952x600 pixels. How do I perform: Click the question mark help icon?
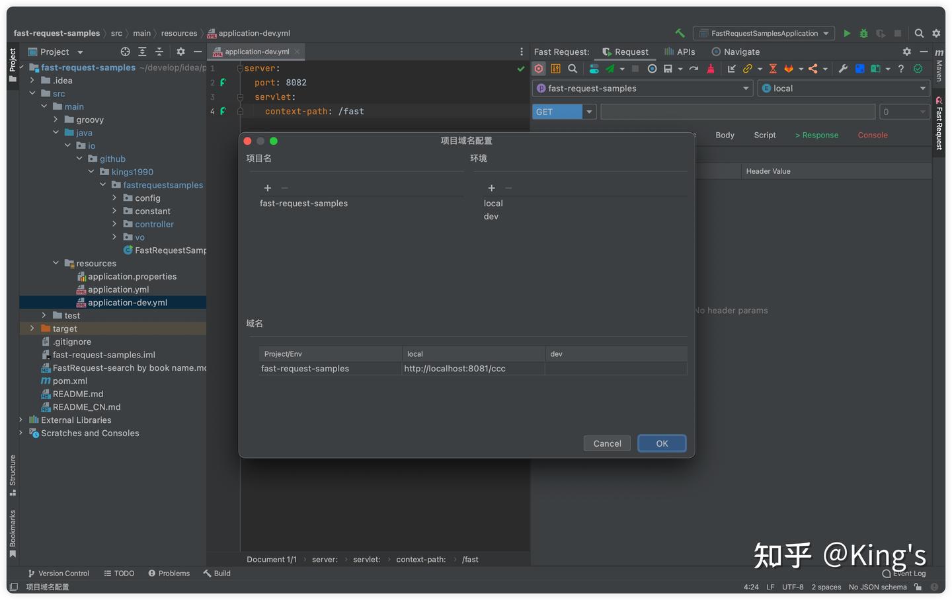coord(900,69)
